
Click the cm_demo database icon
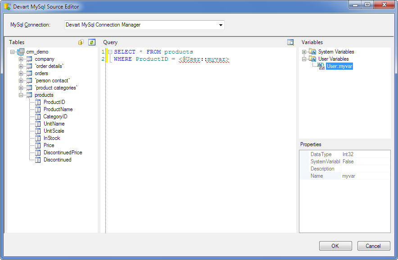click(x=21, y=52)
